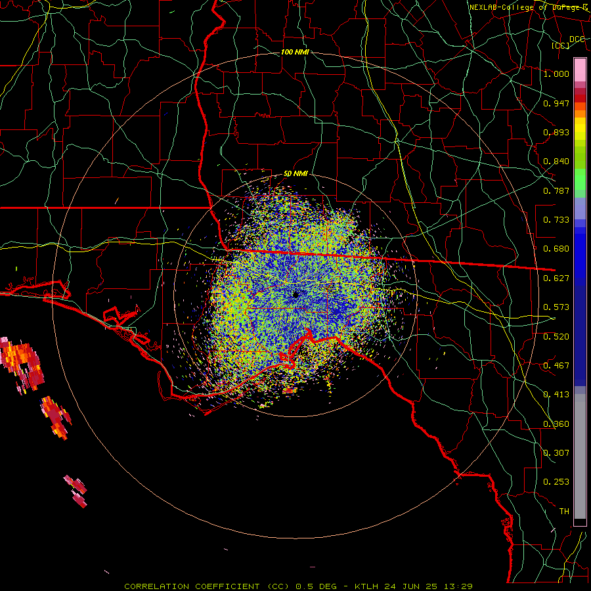Select the 0.947 legend value
This screenshot has height=591, width=591.
556,103
